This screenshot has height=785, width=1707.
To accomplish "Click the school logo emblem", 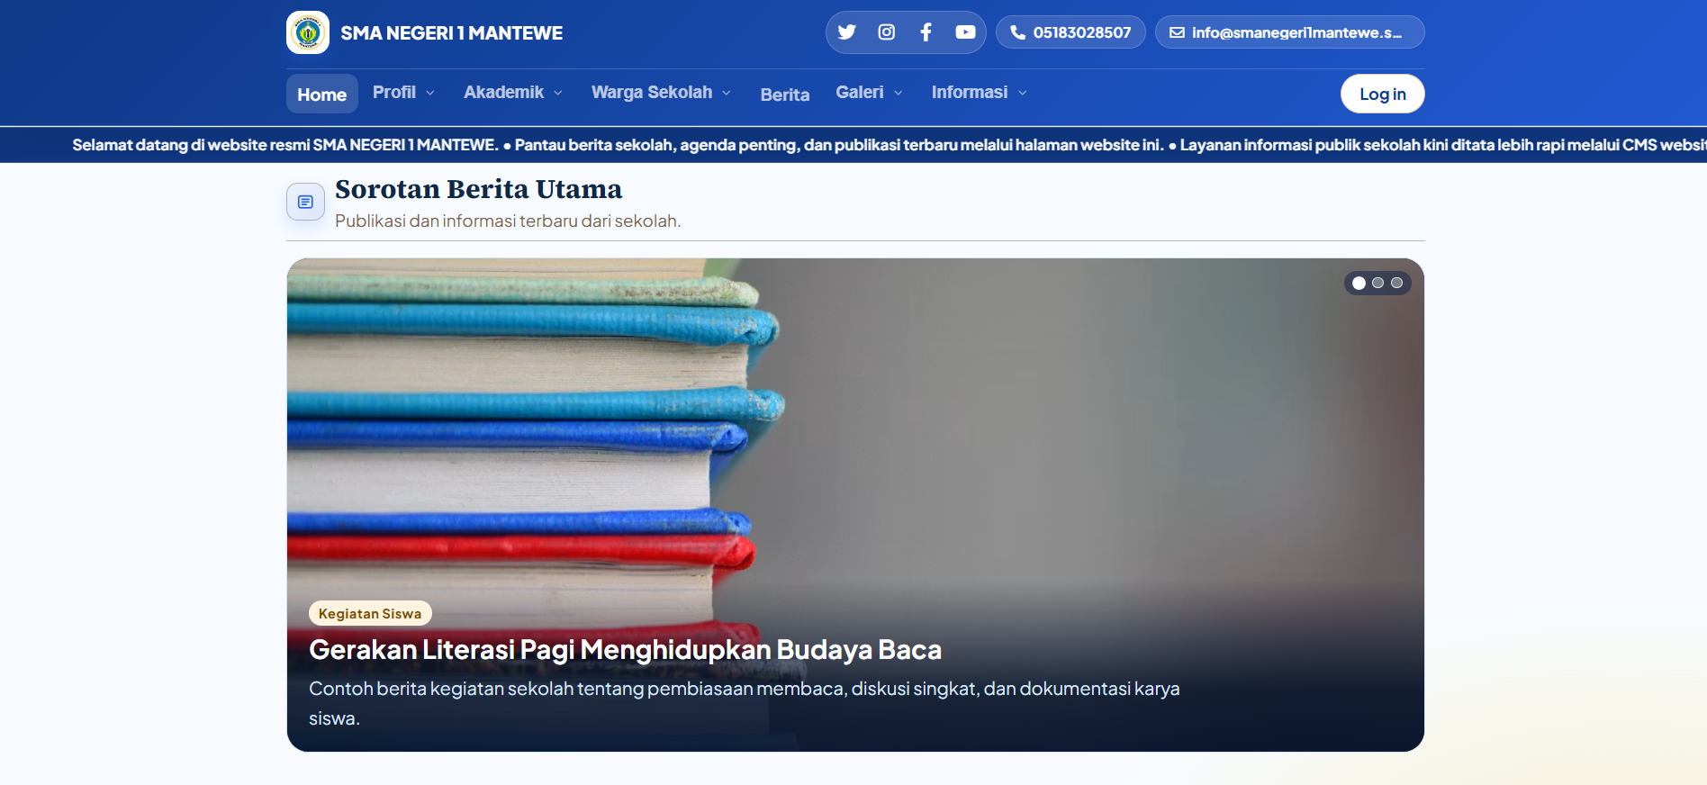I will pos(308,32).
